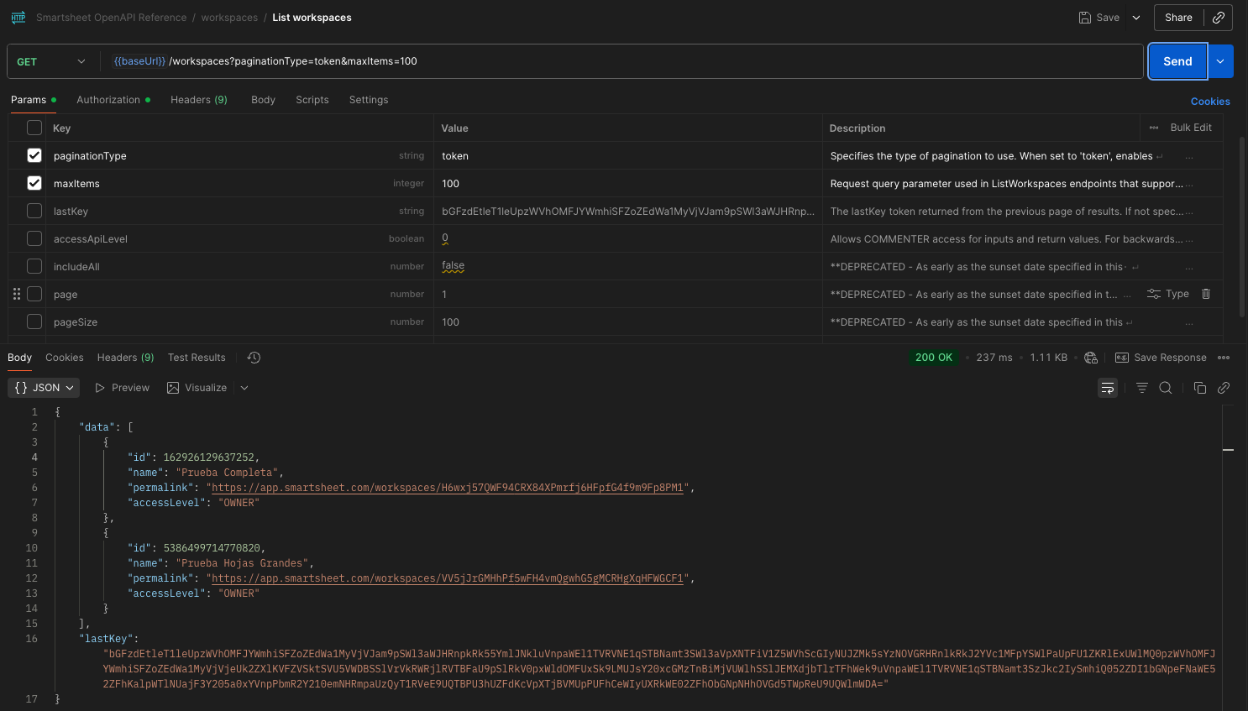The height and width of the screenshot is (711, 1248).
Task: Open the Cookies link
Action: (x=1210, y=102)
